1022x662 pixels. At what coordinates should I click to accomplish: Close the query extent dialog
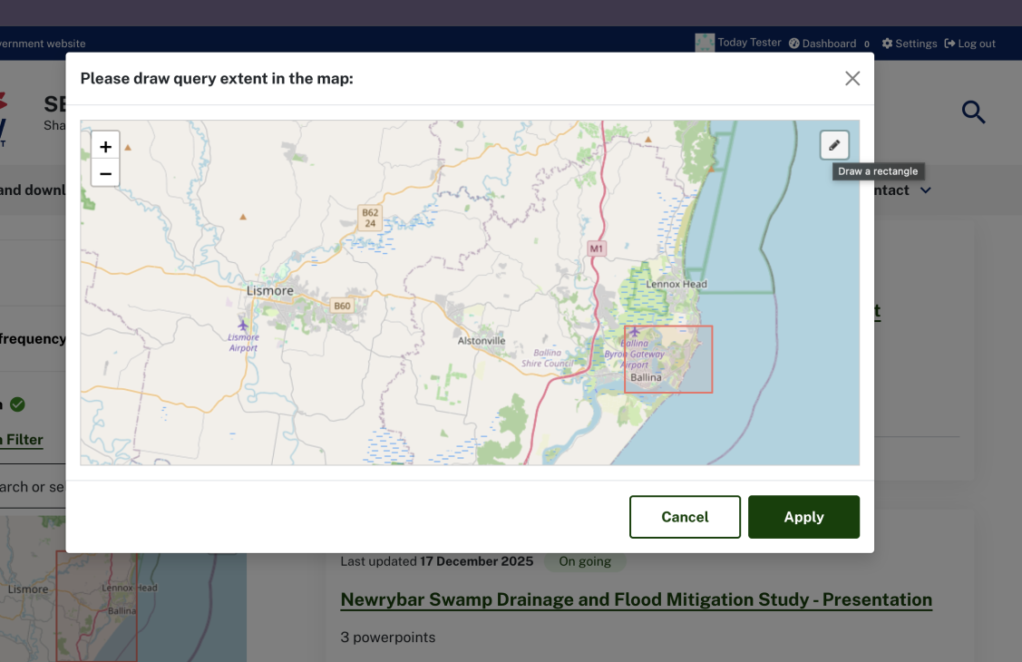(852, 78)
